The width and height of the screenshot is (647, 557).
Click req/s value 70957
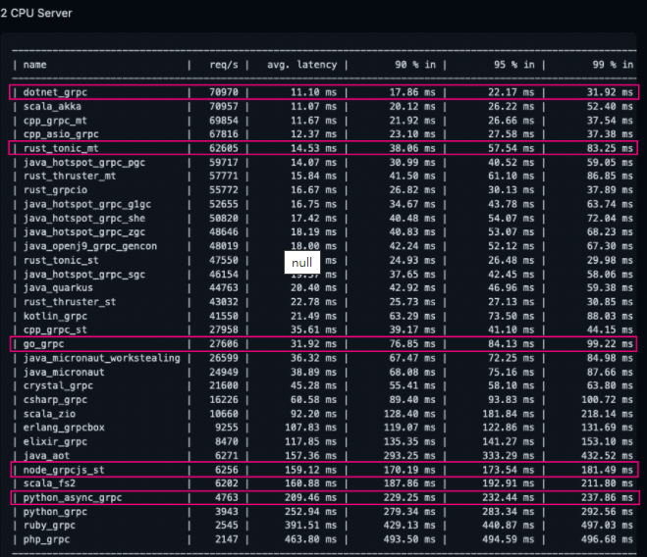pos(224,106)
